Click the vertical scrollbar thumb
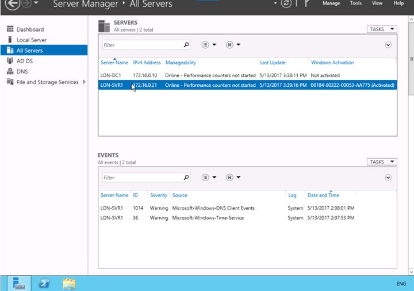414x291 pixels. (x=411, y=59)
